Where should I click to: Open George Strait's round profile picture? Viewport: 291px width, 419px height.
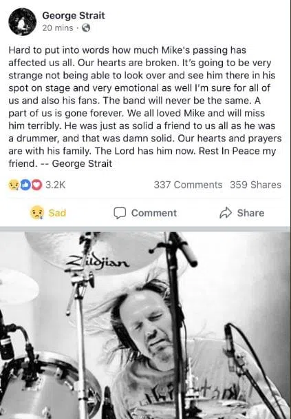[23, 21]
